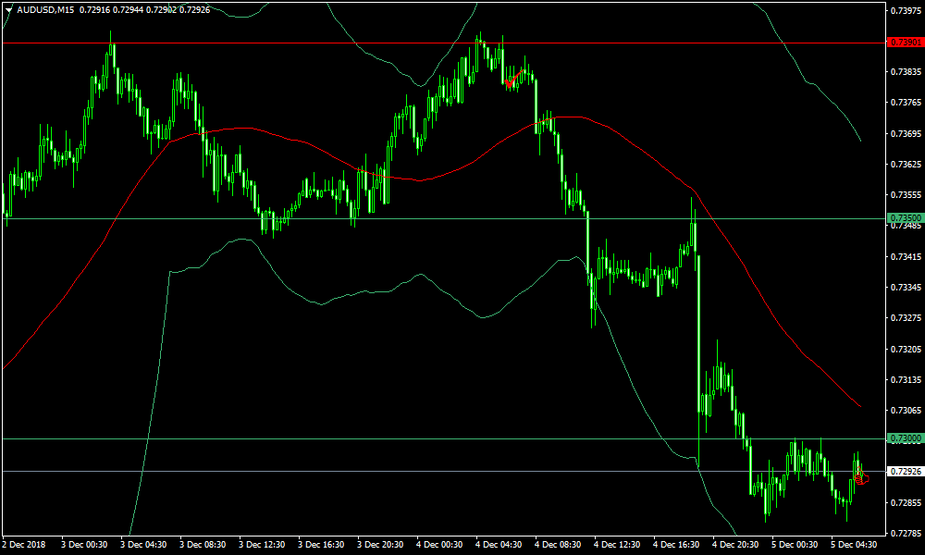Click the 4 Dec 20:30 time label
Screen dimensions: 925x555
tap(735, 545)
